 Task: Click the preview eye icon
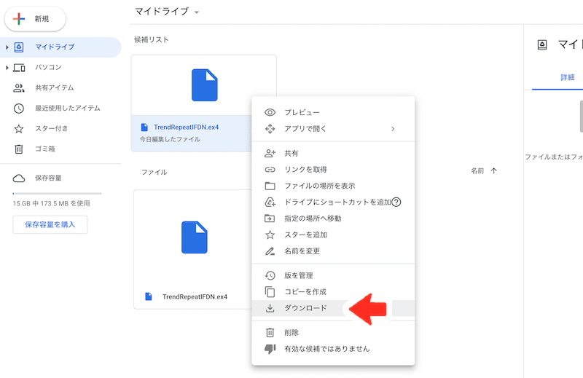click(270, 112)
